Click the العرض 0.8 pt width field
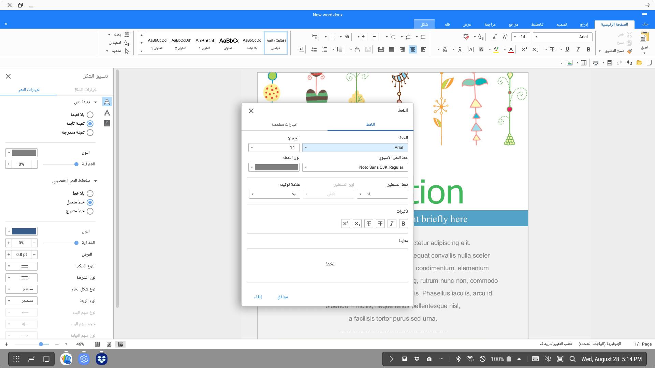 point(21,255)
